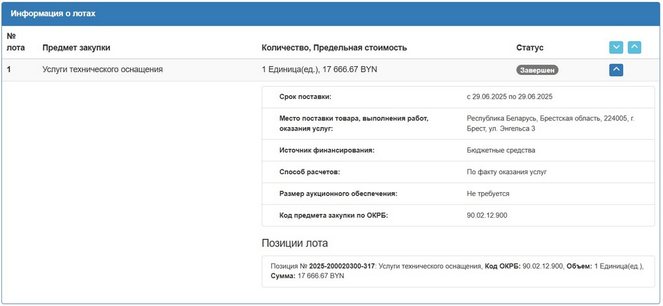
Task: Click the "Срок поставки:" label
Action: (x=305, y=97)
